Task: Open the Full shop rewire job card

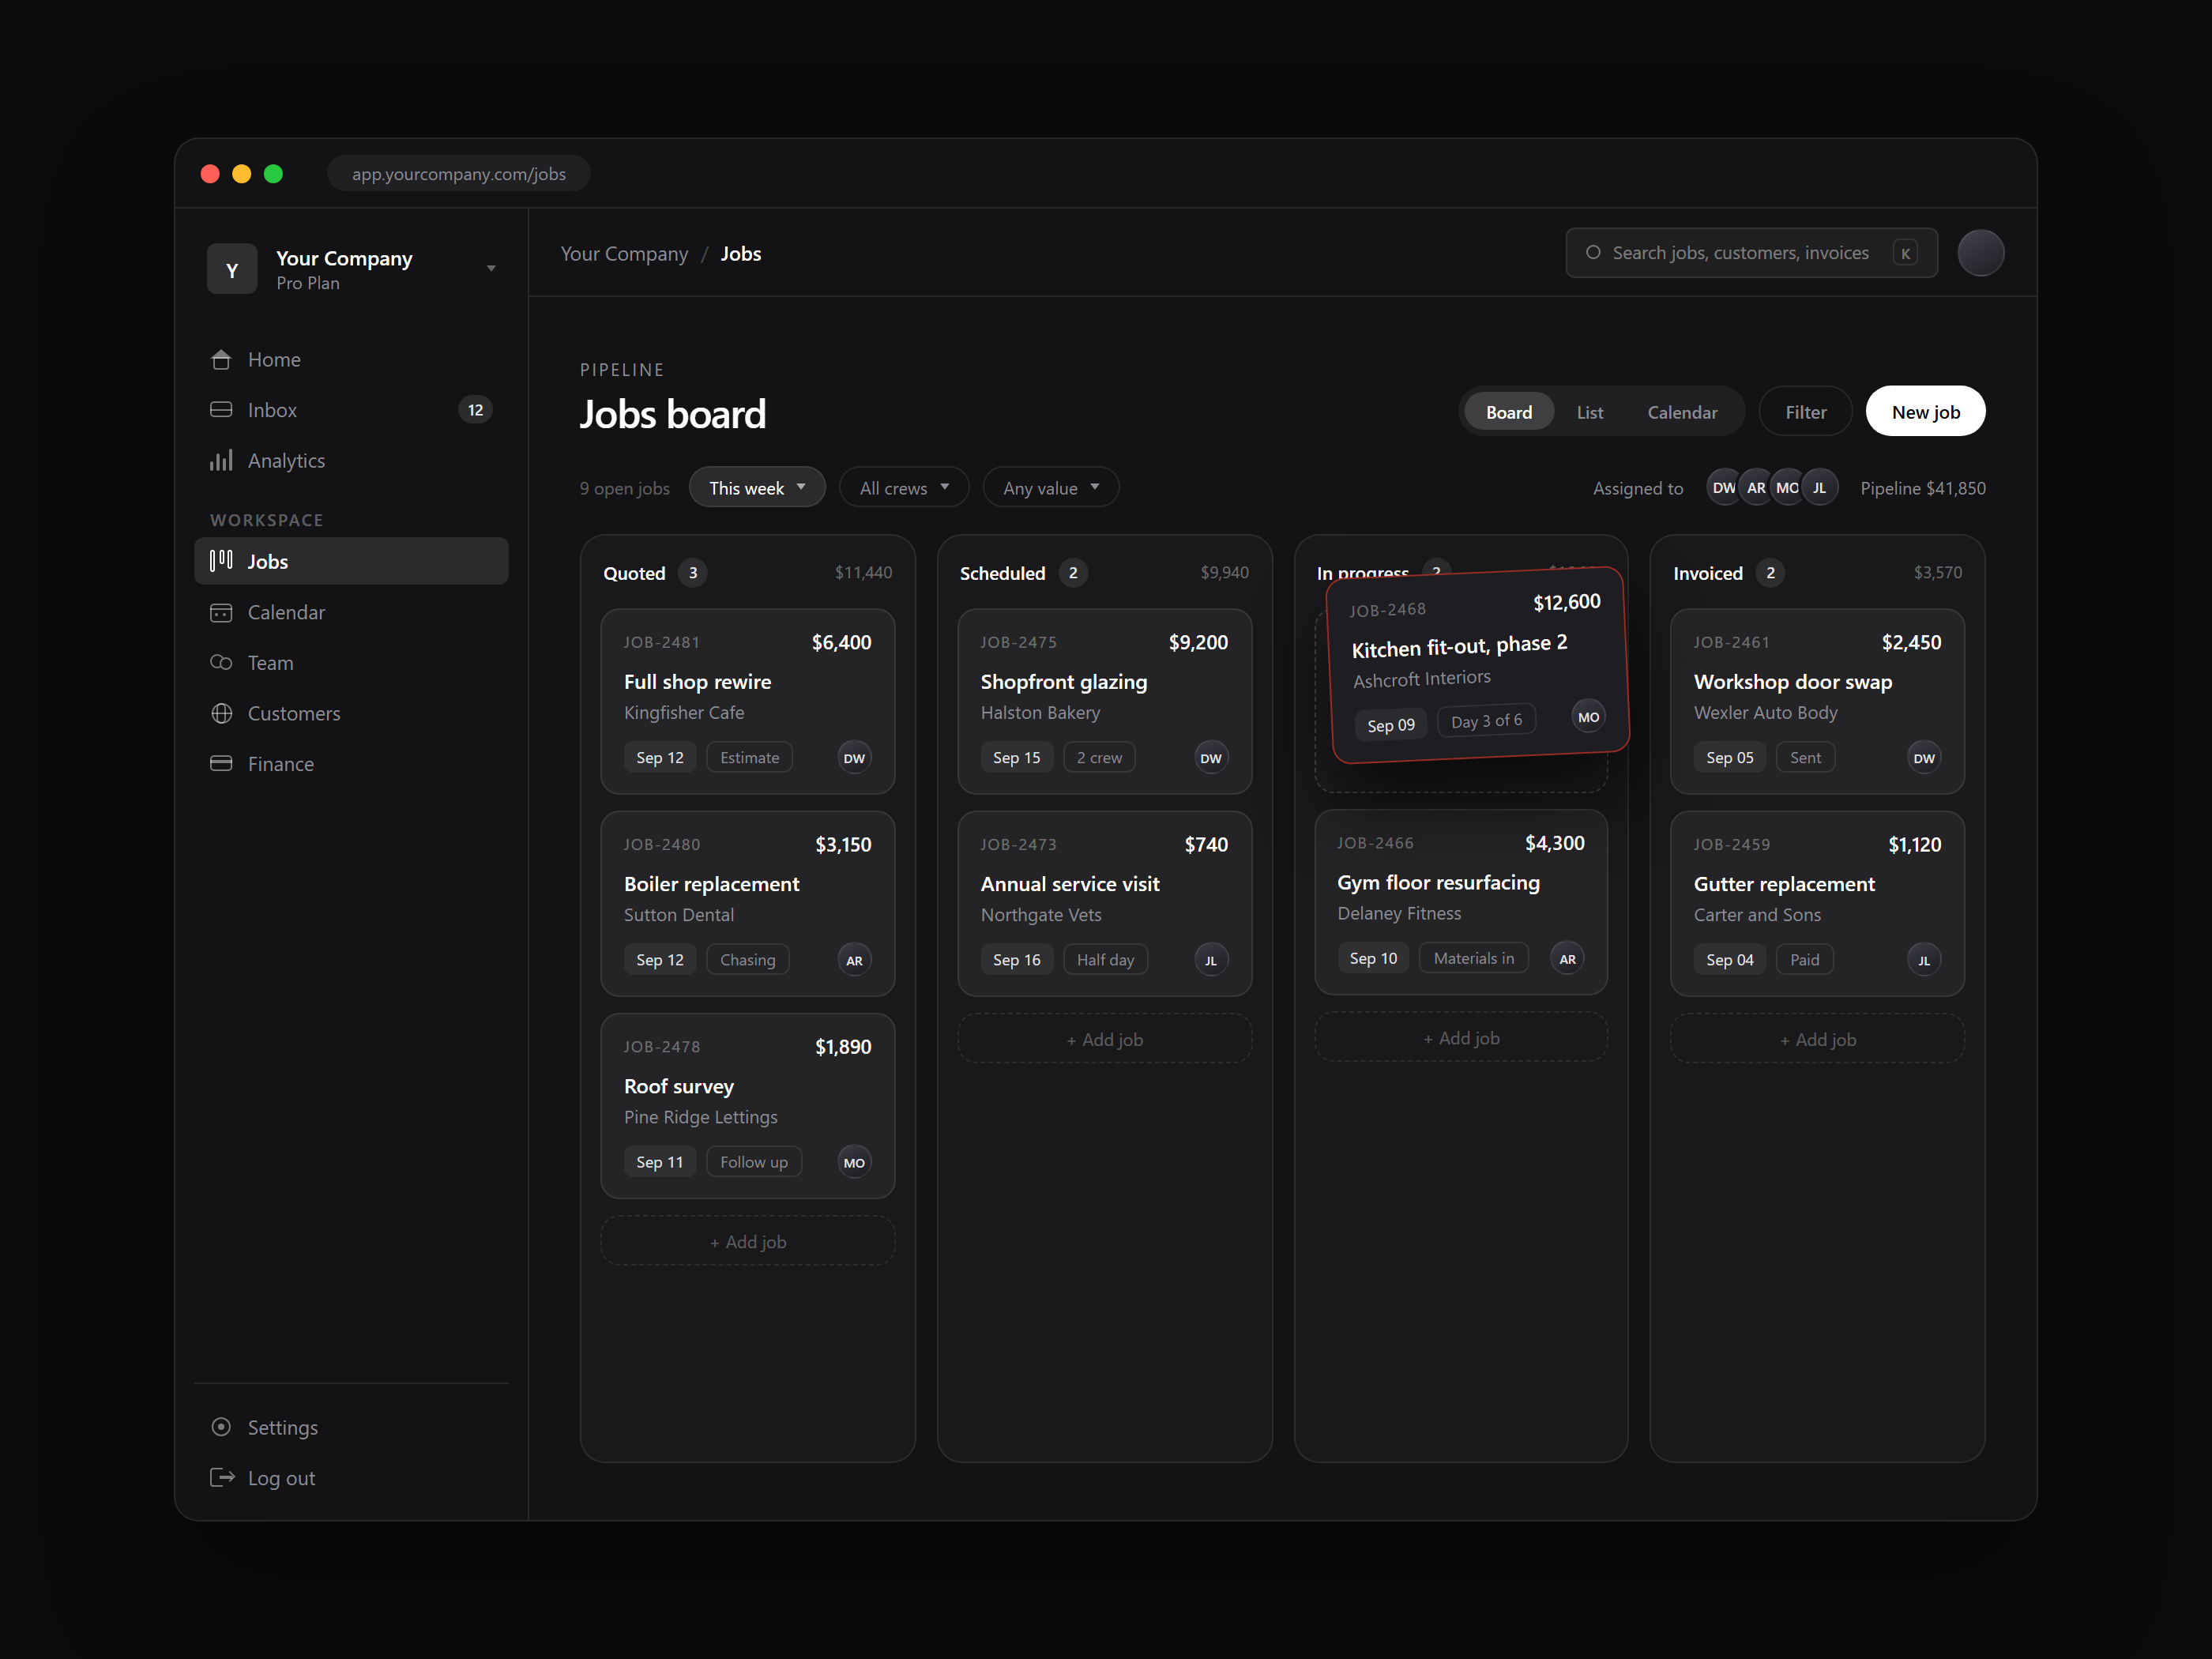Action: (748, 702)
